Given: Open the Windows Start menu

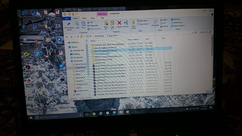Looking at the screenshot, I should (31, 118).
